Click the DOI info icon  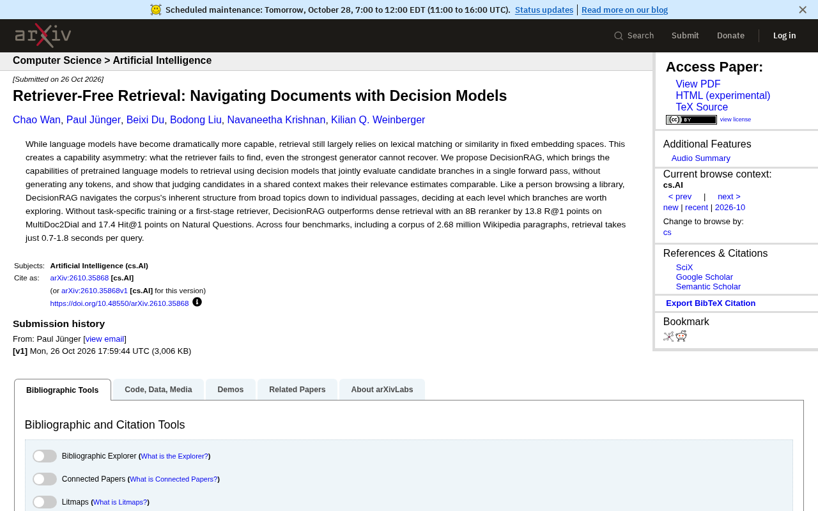(197, 302)
